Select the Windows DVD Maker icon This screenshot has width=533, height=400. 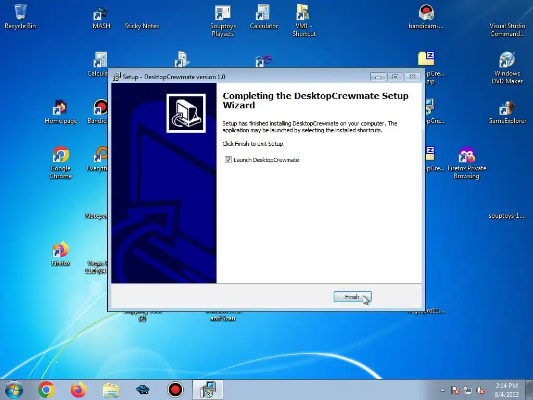[x=507, y=68]
